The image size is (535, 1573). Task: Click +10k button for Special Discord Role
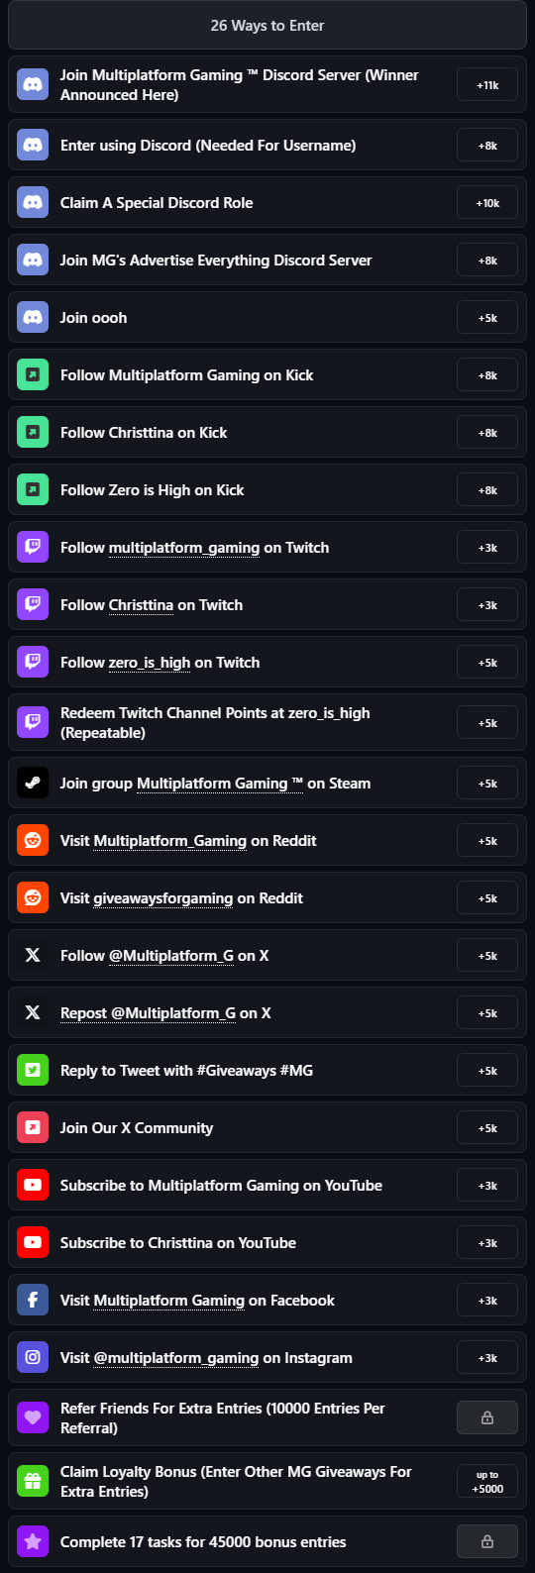[487, 203]
